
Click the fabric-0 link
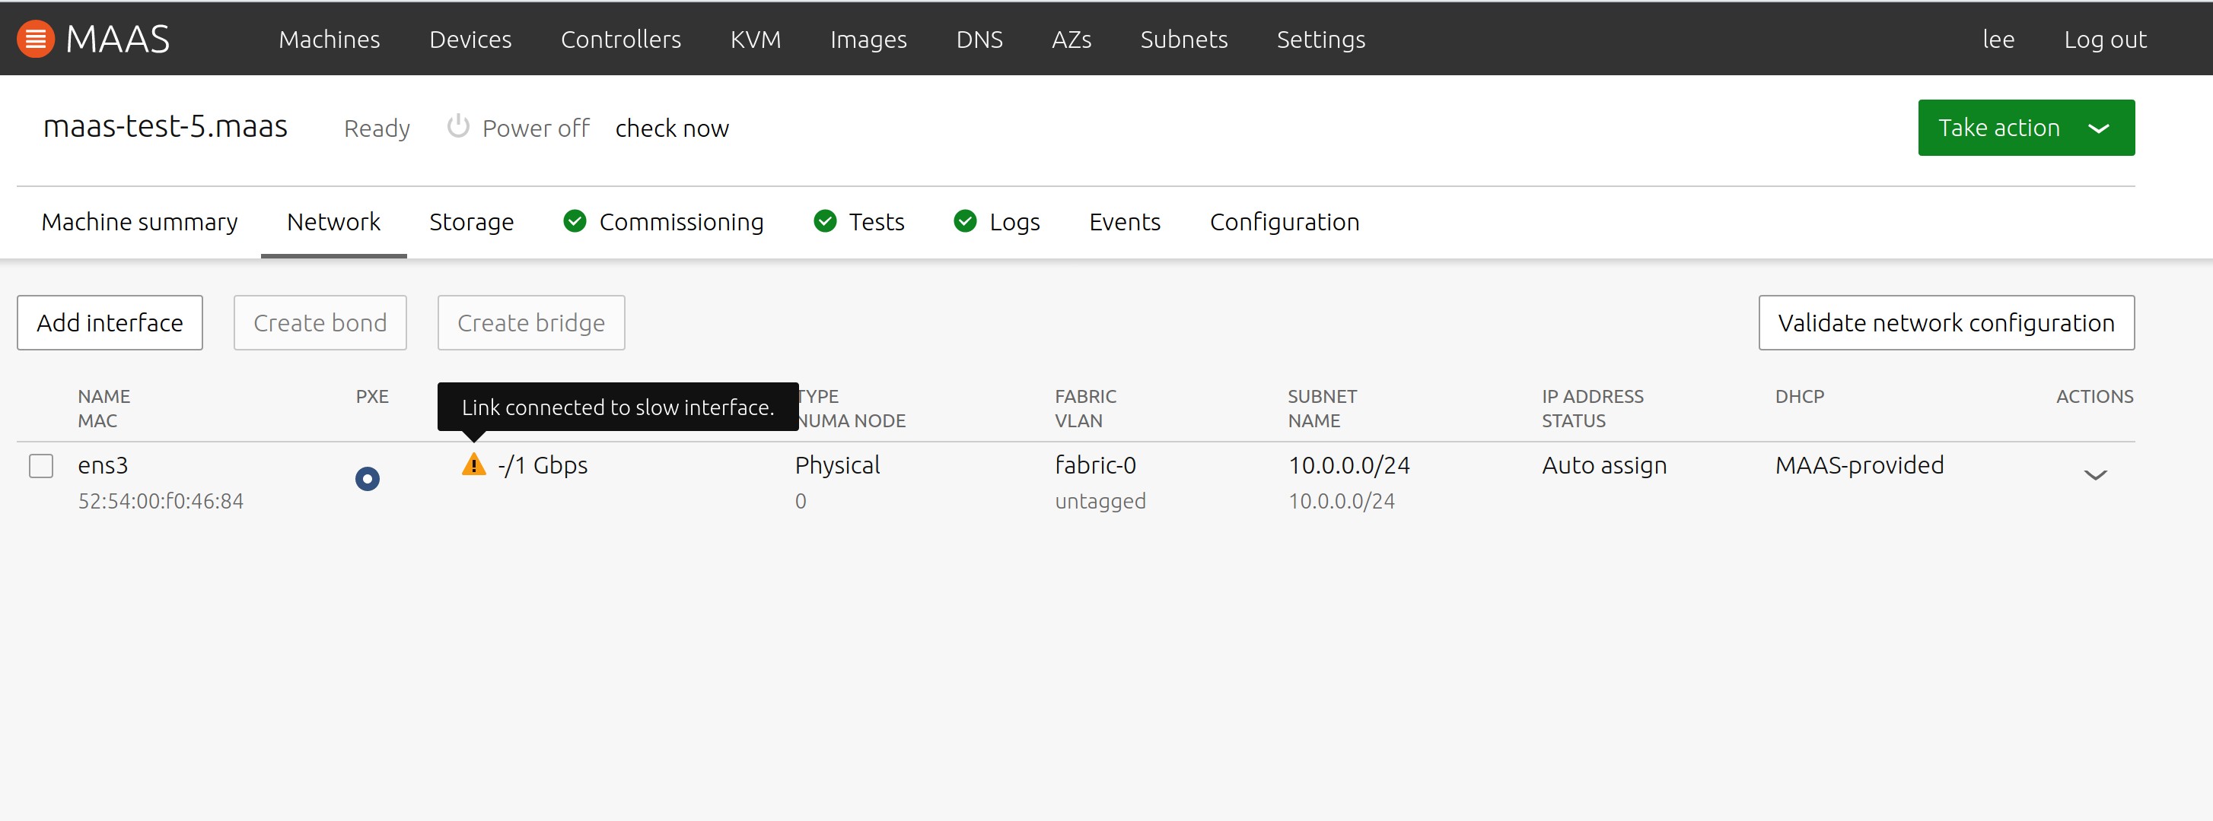[x=1094, y=465]
